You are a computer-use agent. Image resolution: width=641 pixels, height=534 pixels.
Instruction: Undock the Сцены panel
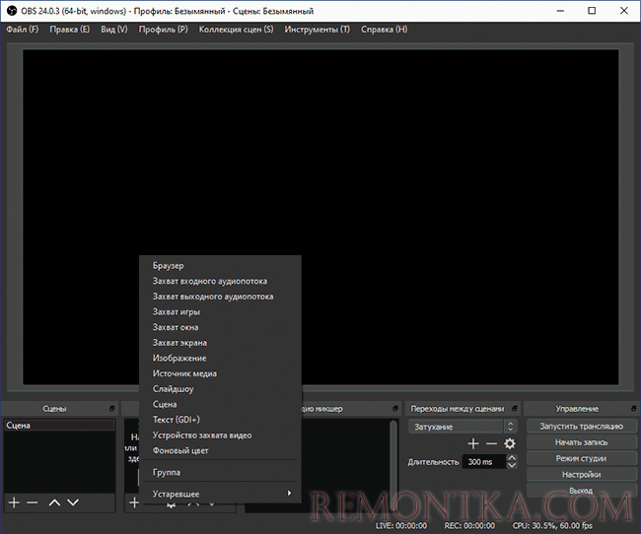click(110, 408)
